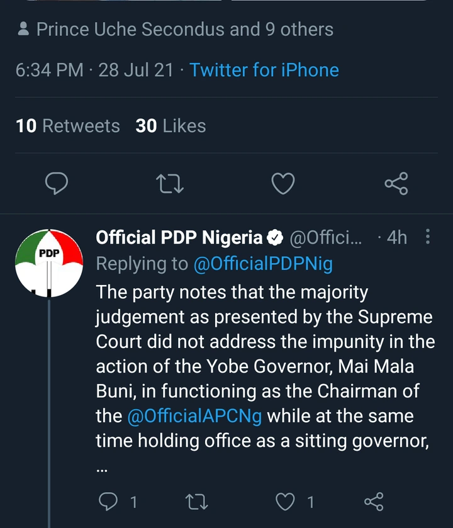
Task: Retweet the main tweet
Action: click(x=169, y=184)
